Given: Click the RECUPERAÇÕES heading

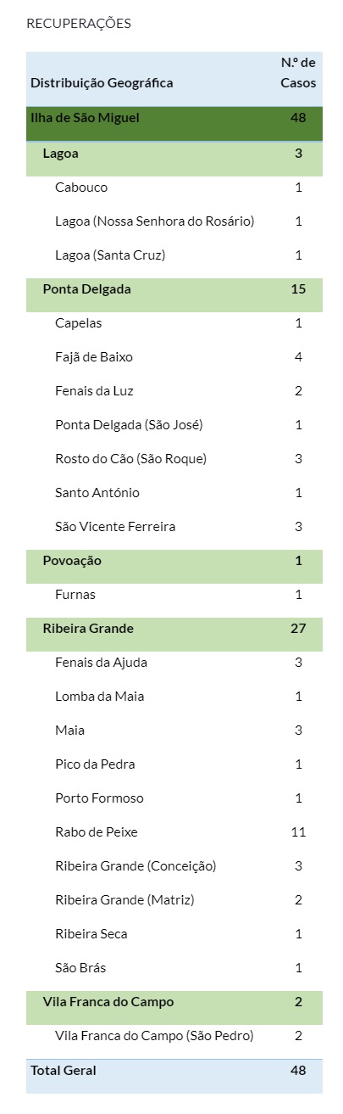Looking at the screenshot, I should pyautogui.click(x=79, y=24).
